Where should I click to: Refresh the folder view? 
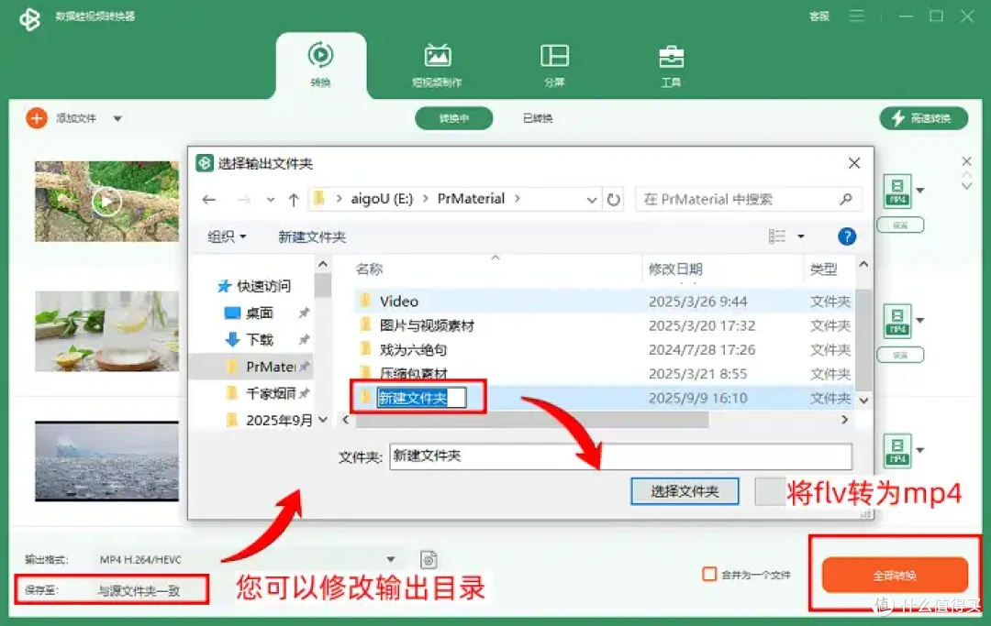point(613,200)
